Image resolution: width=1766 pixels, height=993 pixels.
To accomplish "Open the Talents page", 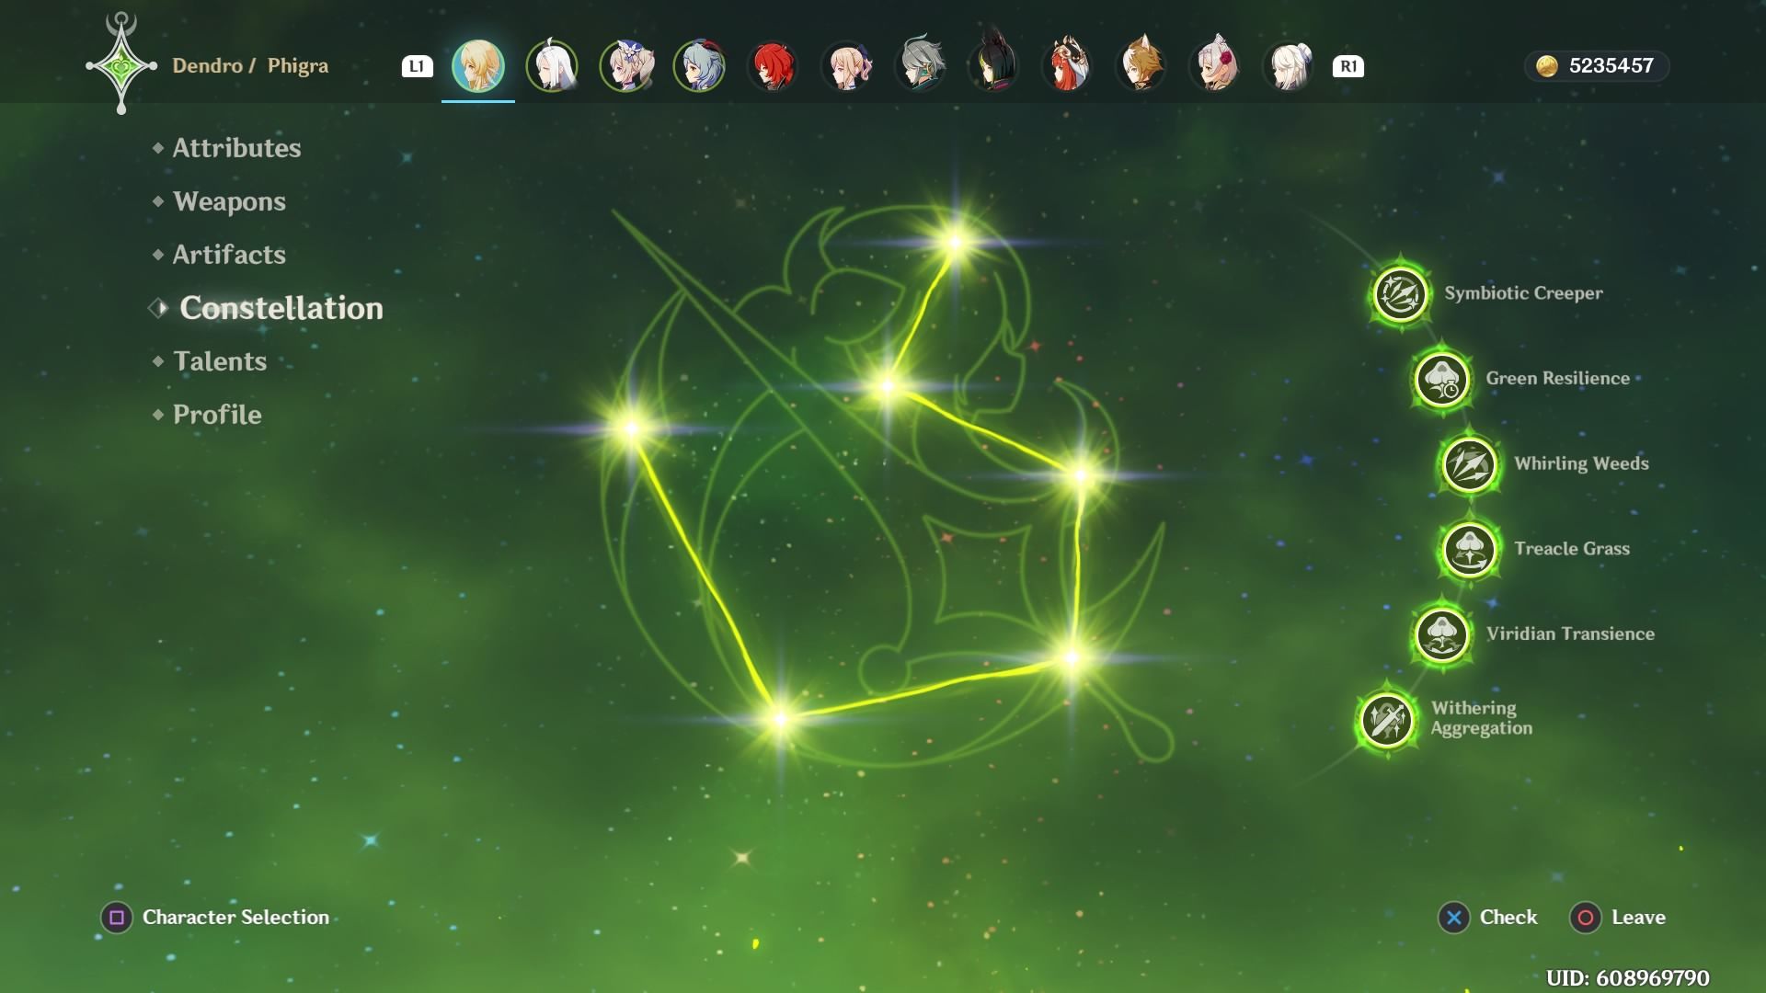I will [x=220, y=361].
